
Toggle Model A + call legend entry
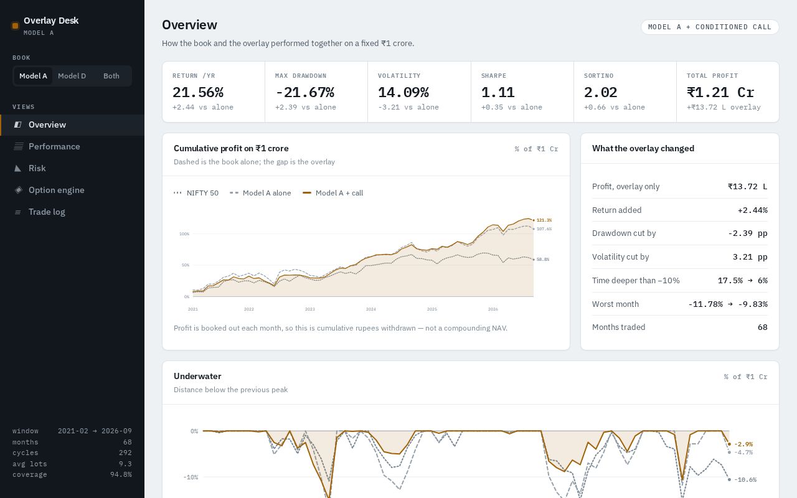332,193
